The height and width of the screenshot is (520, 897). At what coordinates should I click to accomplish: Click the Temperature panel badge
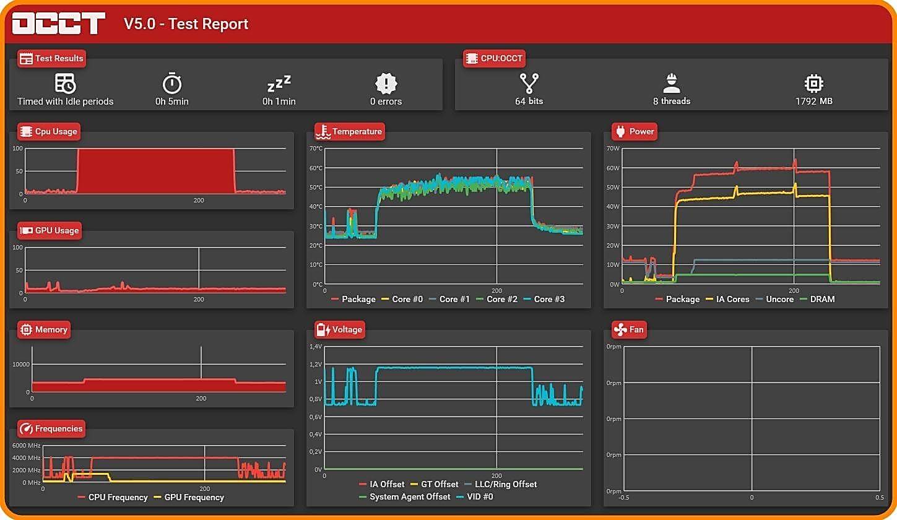point(350,131)
